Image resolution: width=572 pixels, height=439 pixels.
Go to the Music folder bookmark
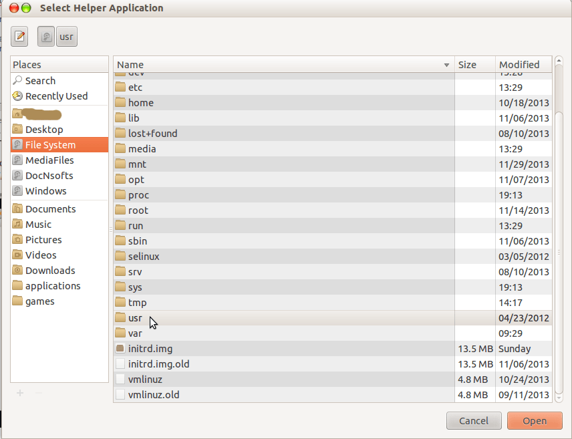point(38,225)
